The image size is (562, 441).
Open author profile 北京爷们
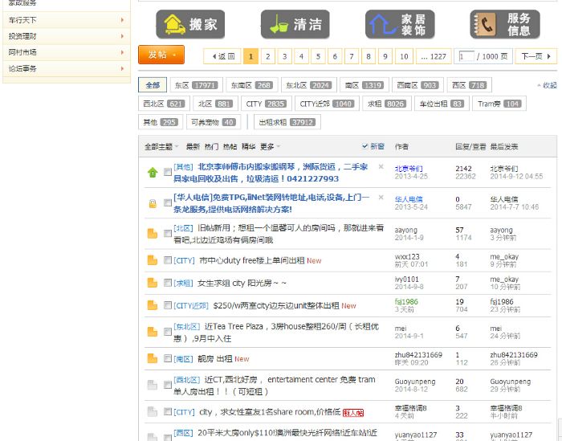coord(409,169)
